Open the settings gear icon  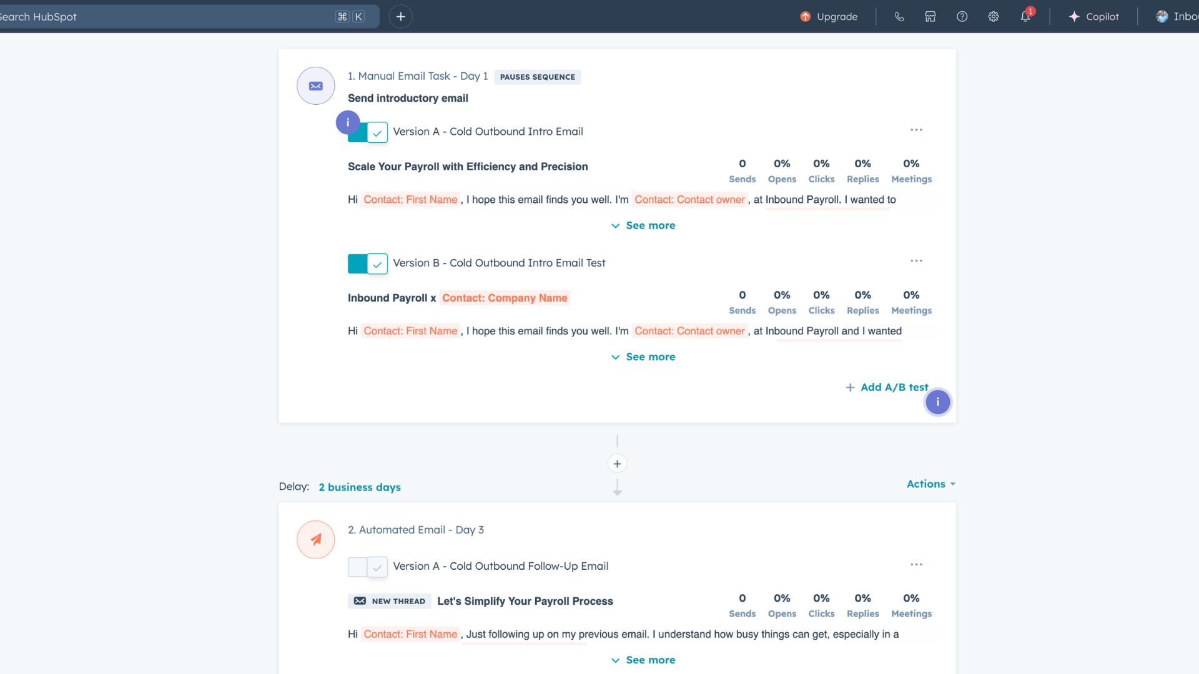point(994,17)
